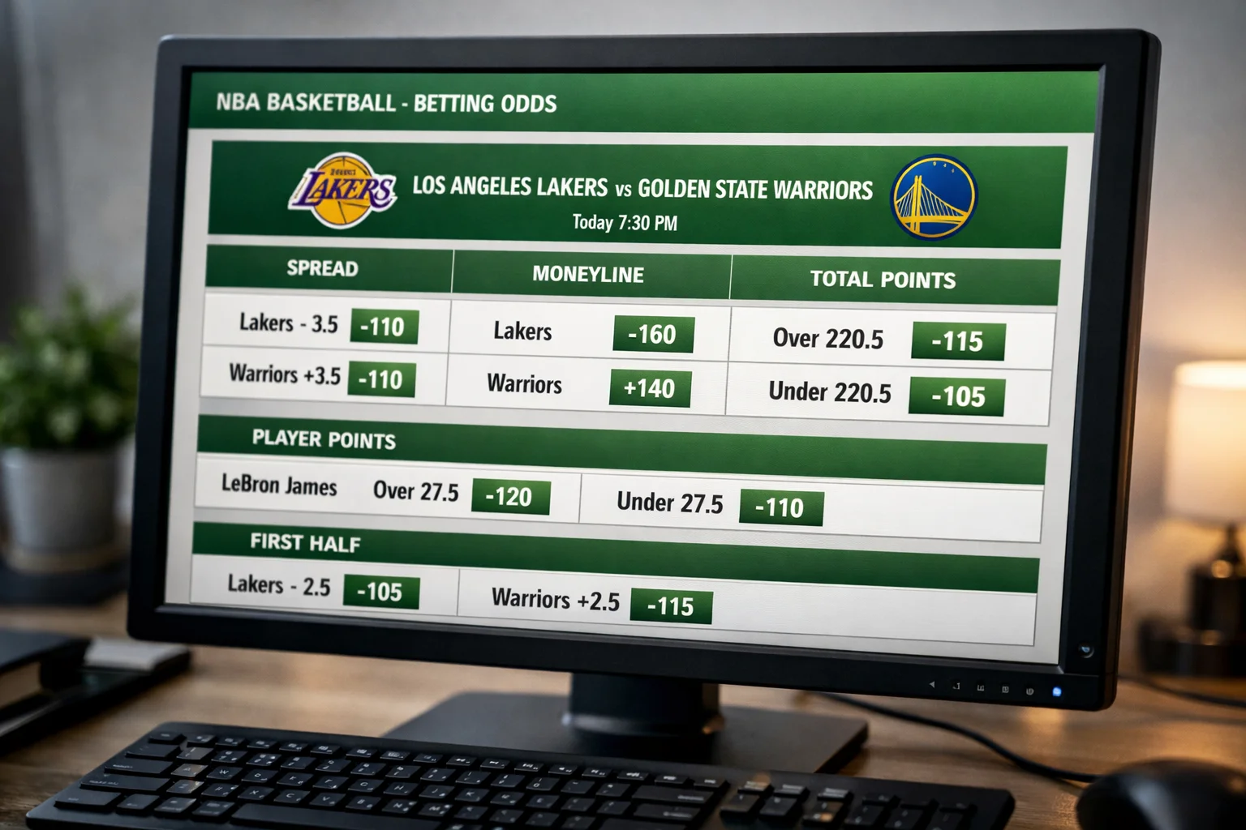Select first half Warriors +2.5 at -115

pyautogui.click(x=671, y=606)
